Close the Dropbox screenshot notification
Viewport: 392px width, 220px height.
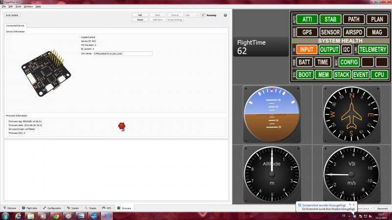[x=354, y=204]
